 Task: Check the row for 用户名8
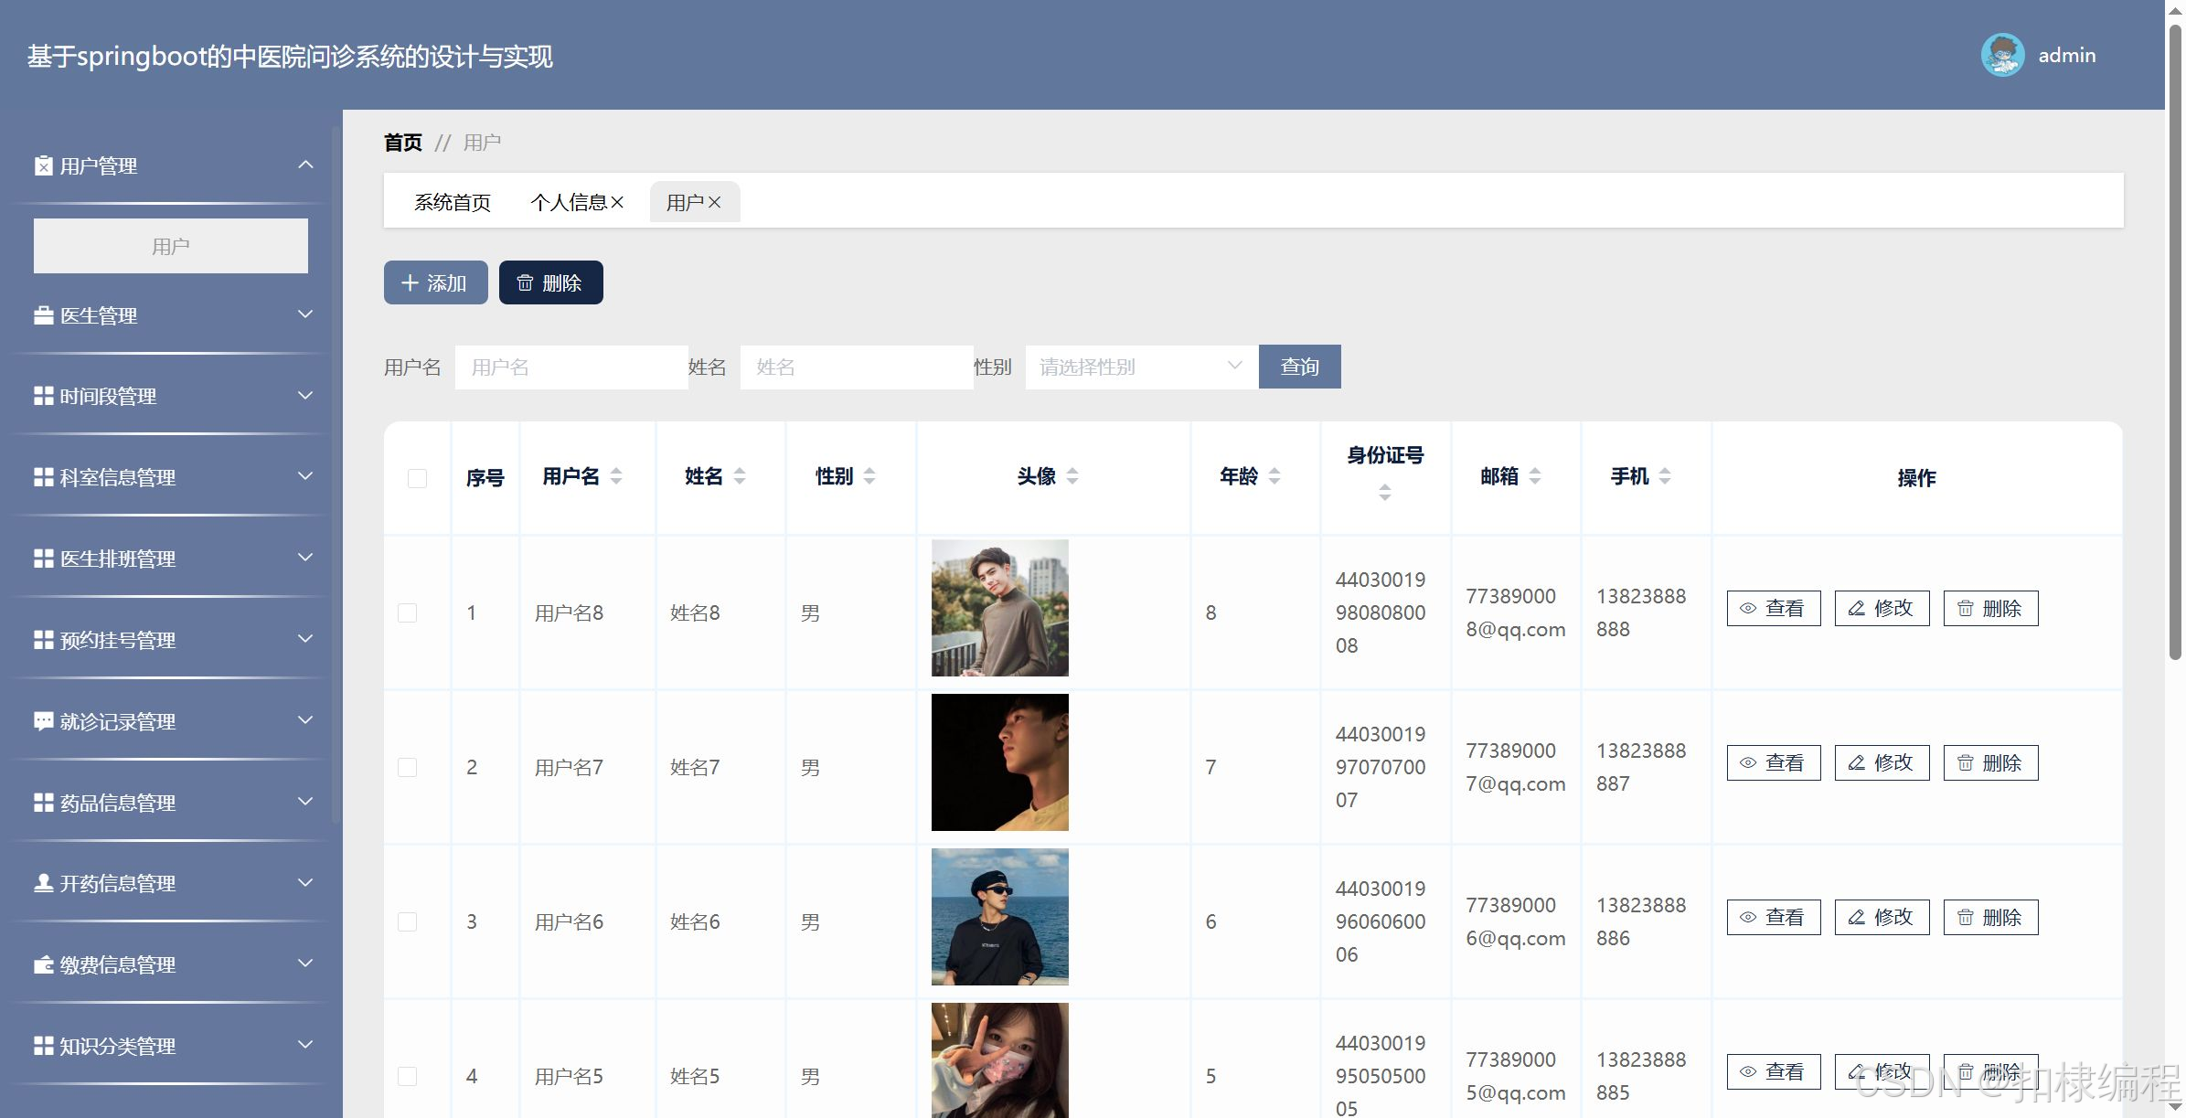point(408,612)
